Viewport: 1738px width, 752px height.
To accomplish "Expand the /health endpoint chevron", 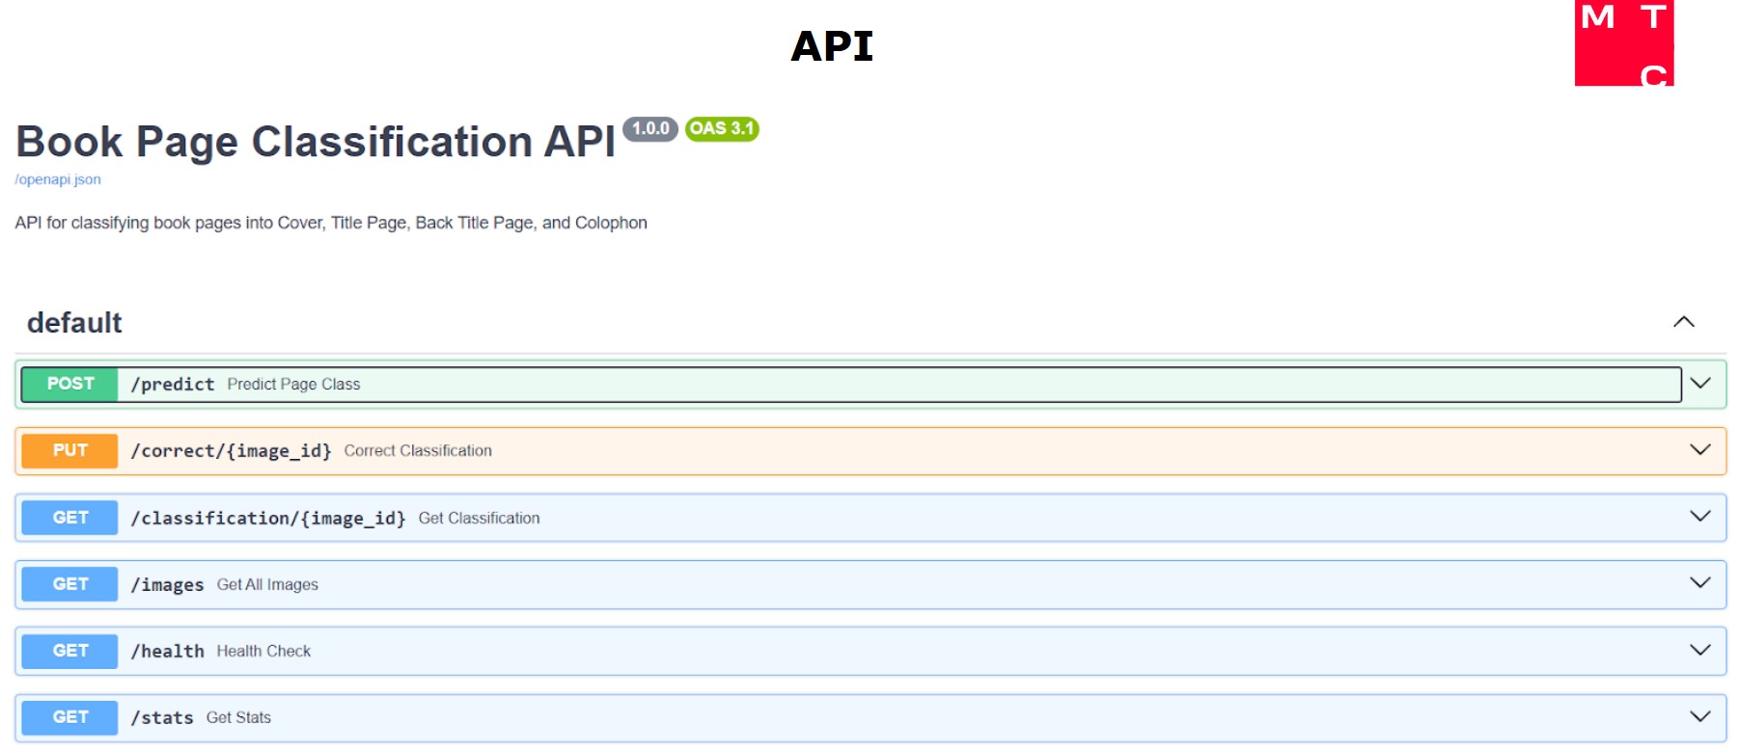I will [1700, 651].
